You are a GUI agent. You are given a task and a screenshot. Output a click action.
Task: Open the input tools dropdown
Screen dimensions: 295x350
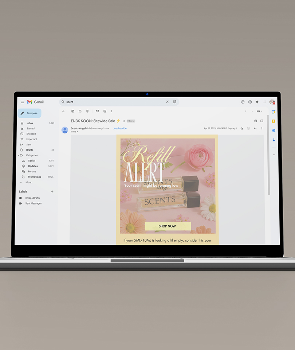point(259,111)
